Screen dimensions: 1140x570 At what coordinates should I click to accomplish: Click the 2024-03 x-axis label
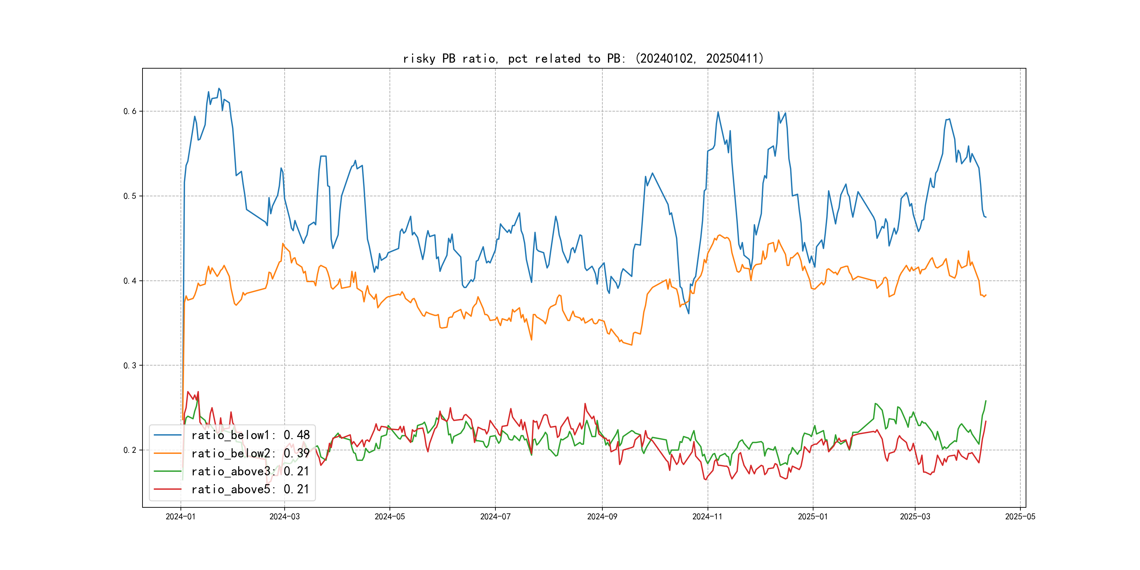[285, 517]
